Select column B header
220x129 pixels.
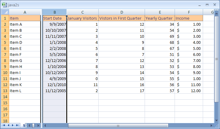[x=54, y=12]
